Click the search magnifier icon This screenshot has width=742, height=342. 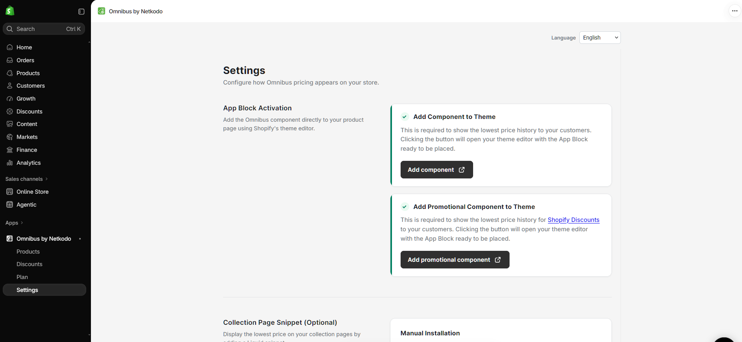pyautogui.click(x=10, y=29)
